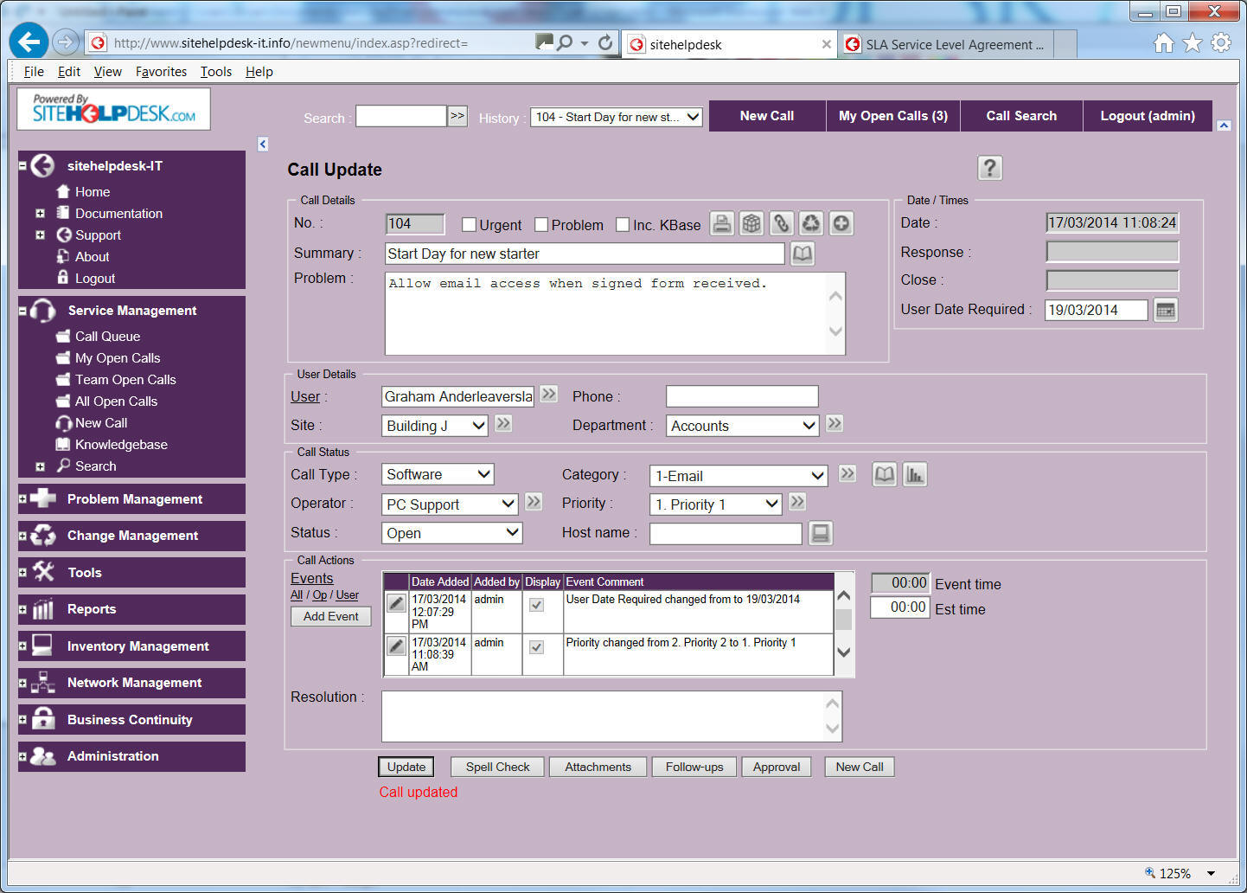This screenshot has height=893, width=1247.
Task: Click browser home icon
Action: (x=1164, y=42)
